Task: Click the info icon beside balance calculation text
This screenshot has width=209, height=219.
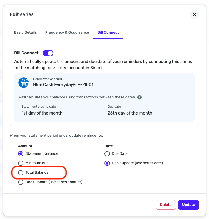Action: click(140, 97)
